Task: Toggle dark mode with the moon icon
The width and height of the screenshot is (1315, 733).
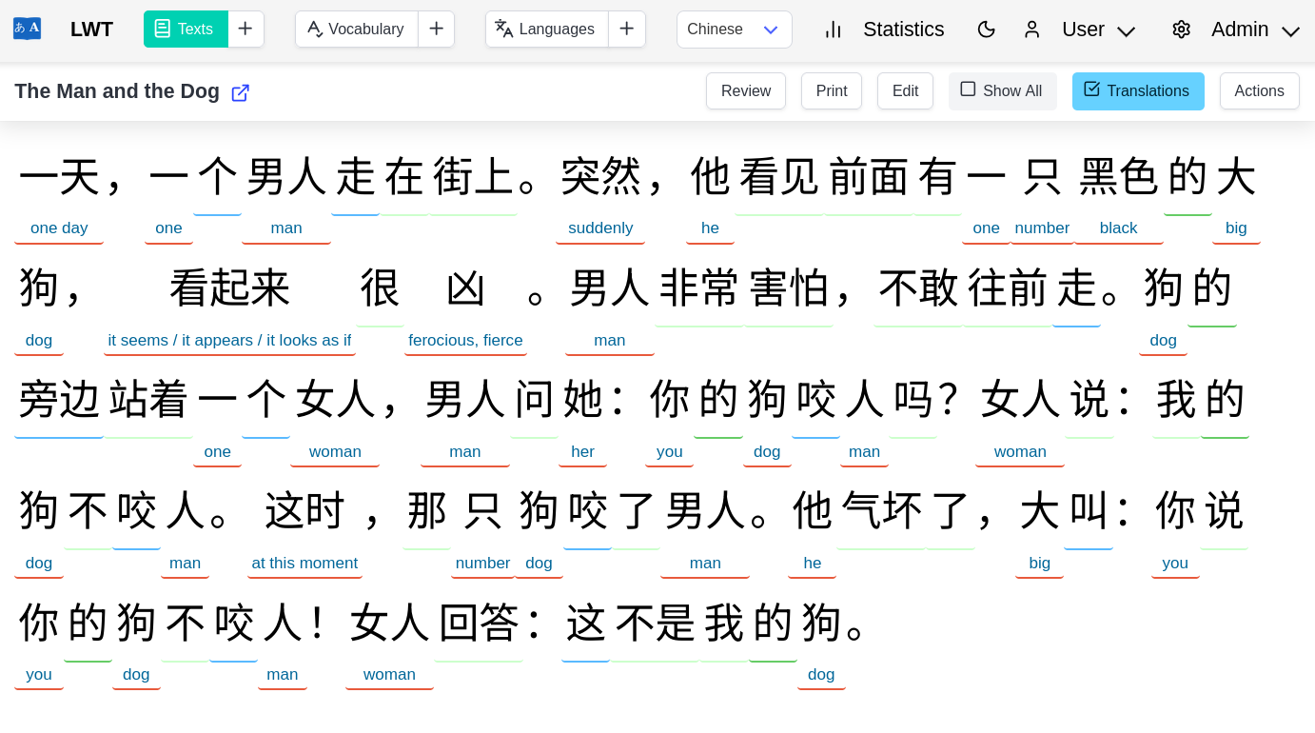Action: (987, 30)
